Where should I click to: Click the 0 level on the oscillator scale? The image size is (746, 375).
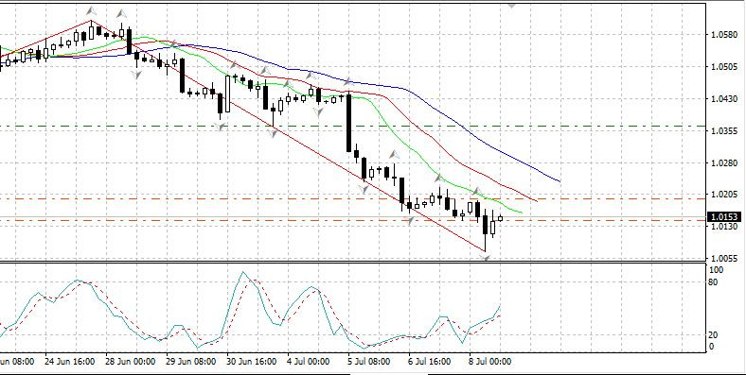[711, 347]
